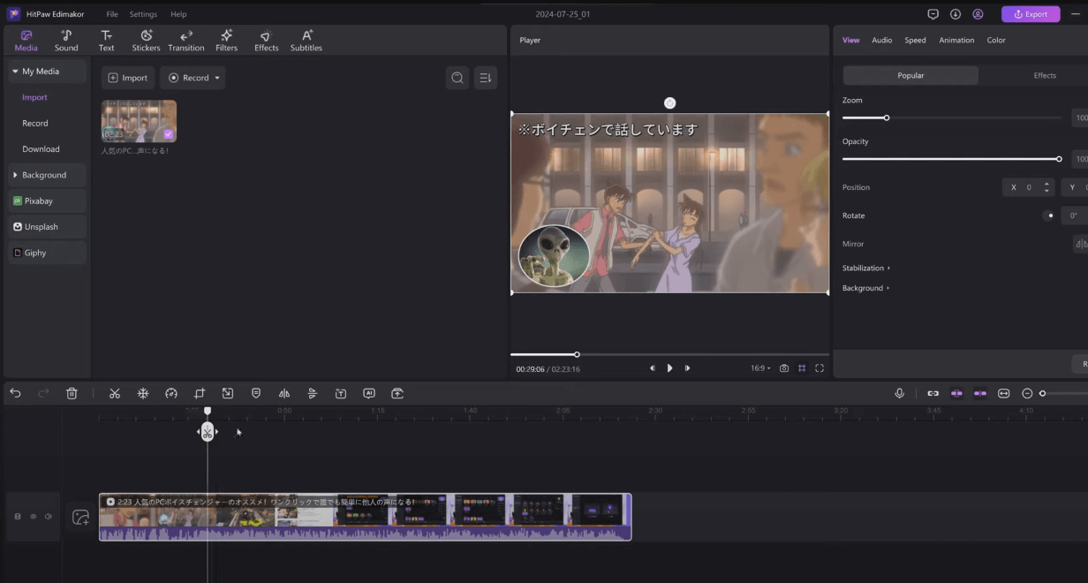Toggle the grid overlay icon in Player
This screenshot has height=583, width=1088.
pyautogui.click(x=802, y=367)
